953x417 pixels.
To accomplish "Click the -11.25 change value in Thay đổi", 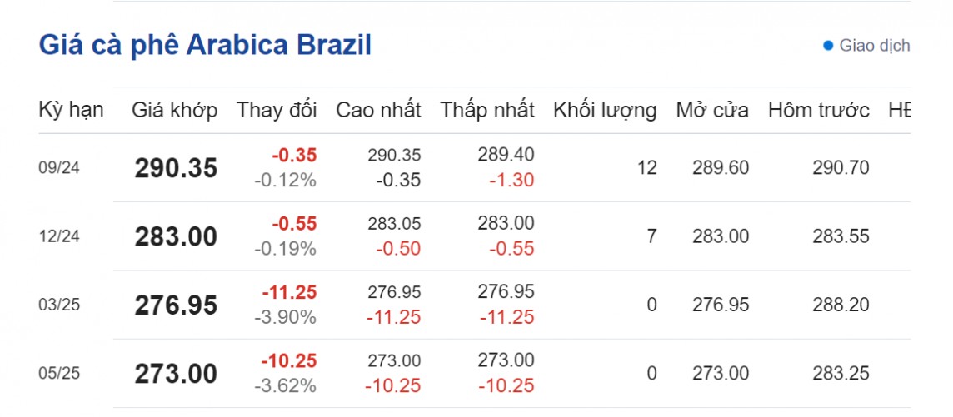I will coord(289,292).
